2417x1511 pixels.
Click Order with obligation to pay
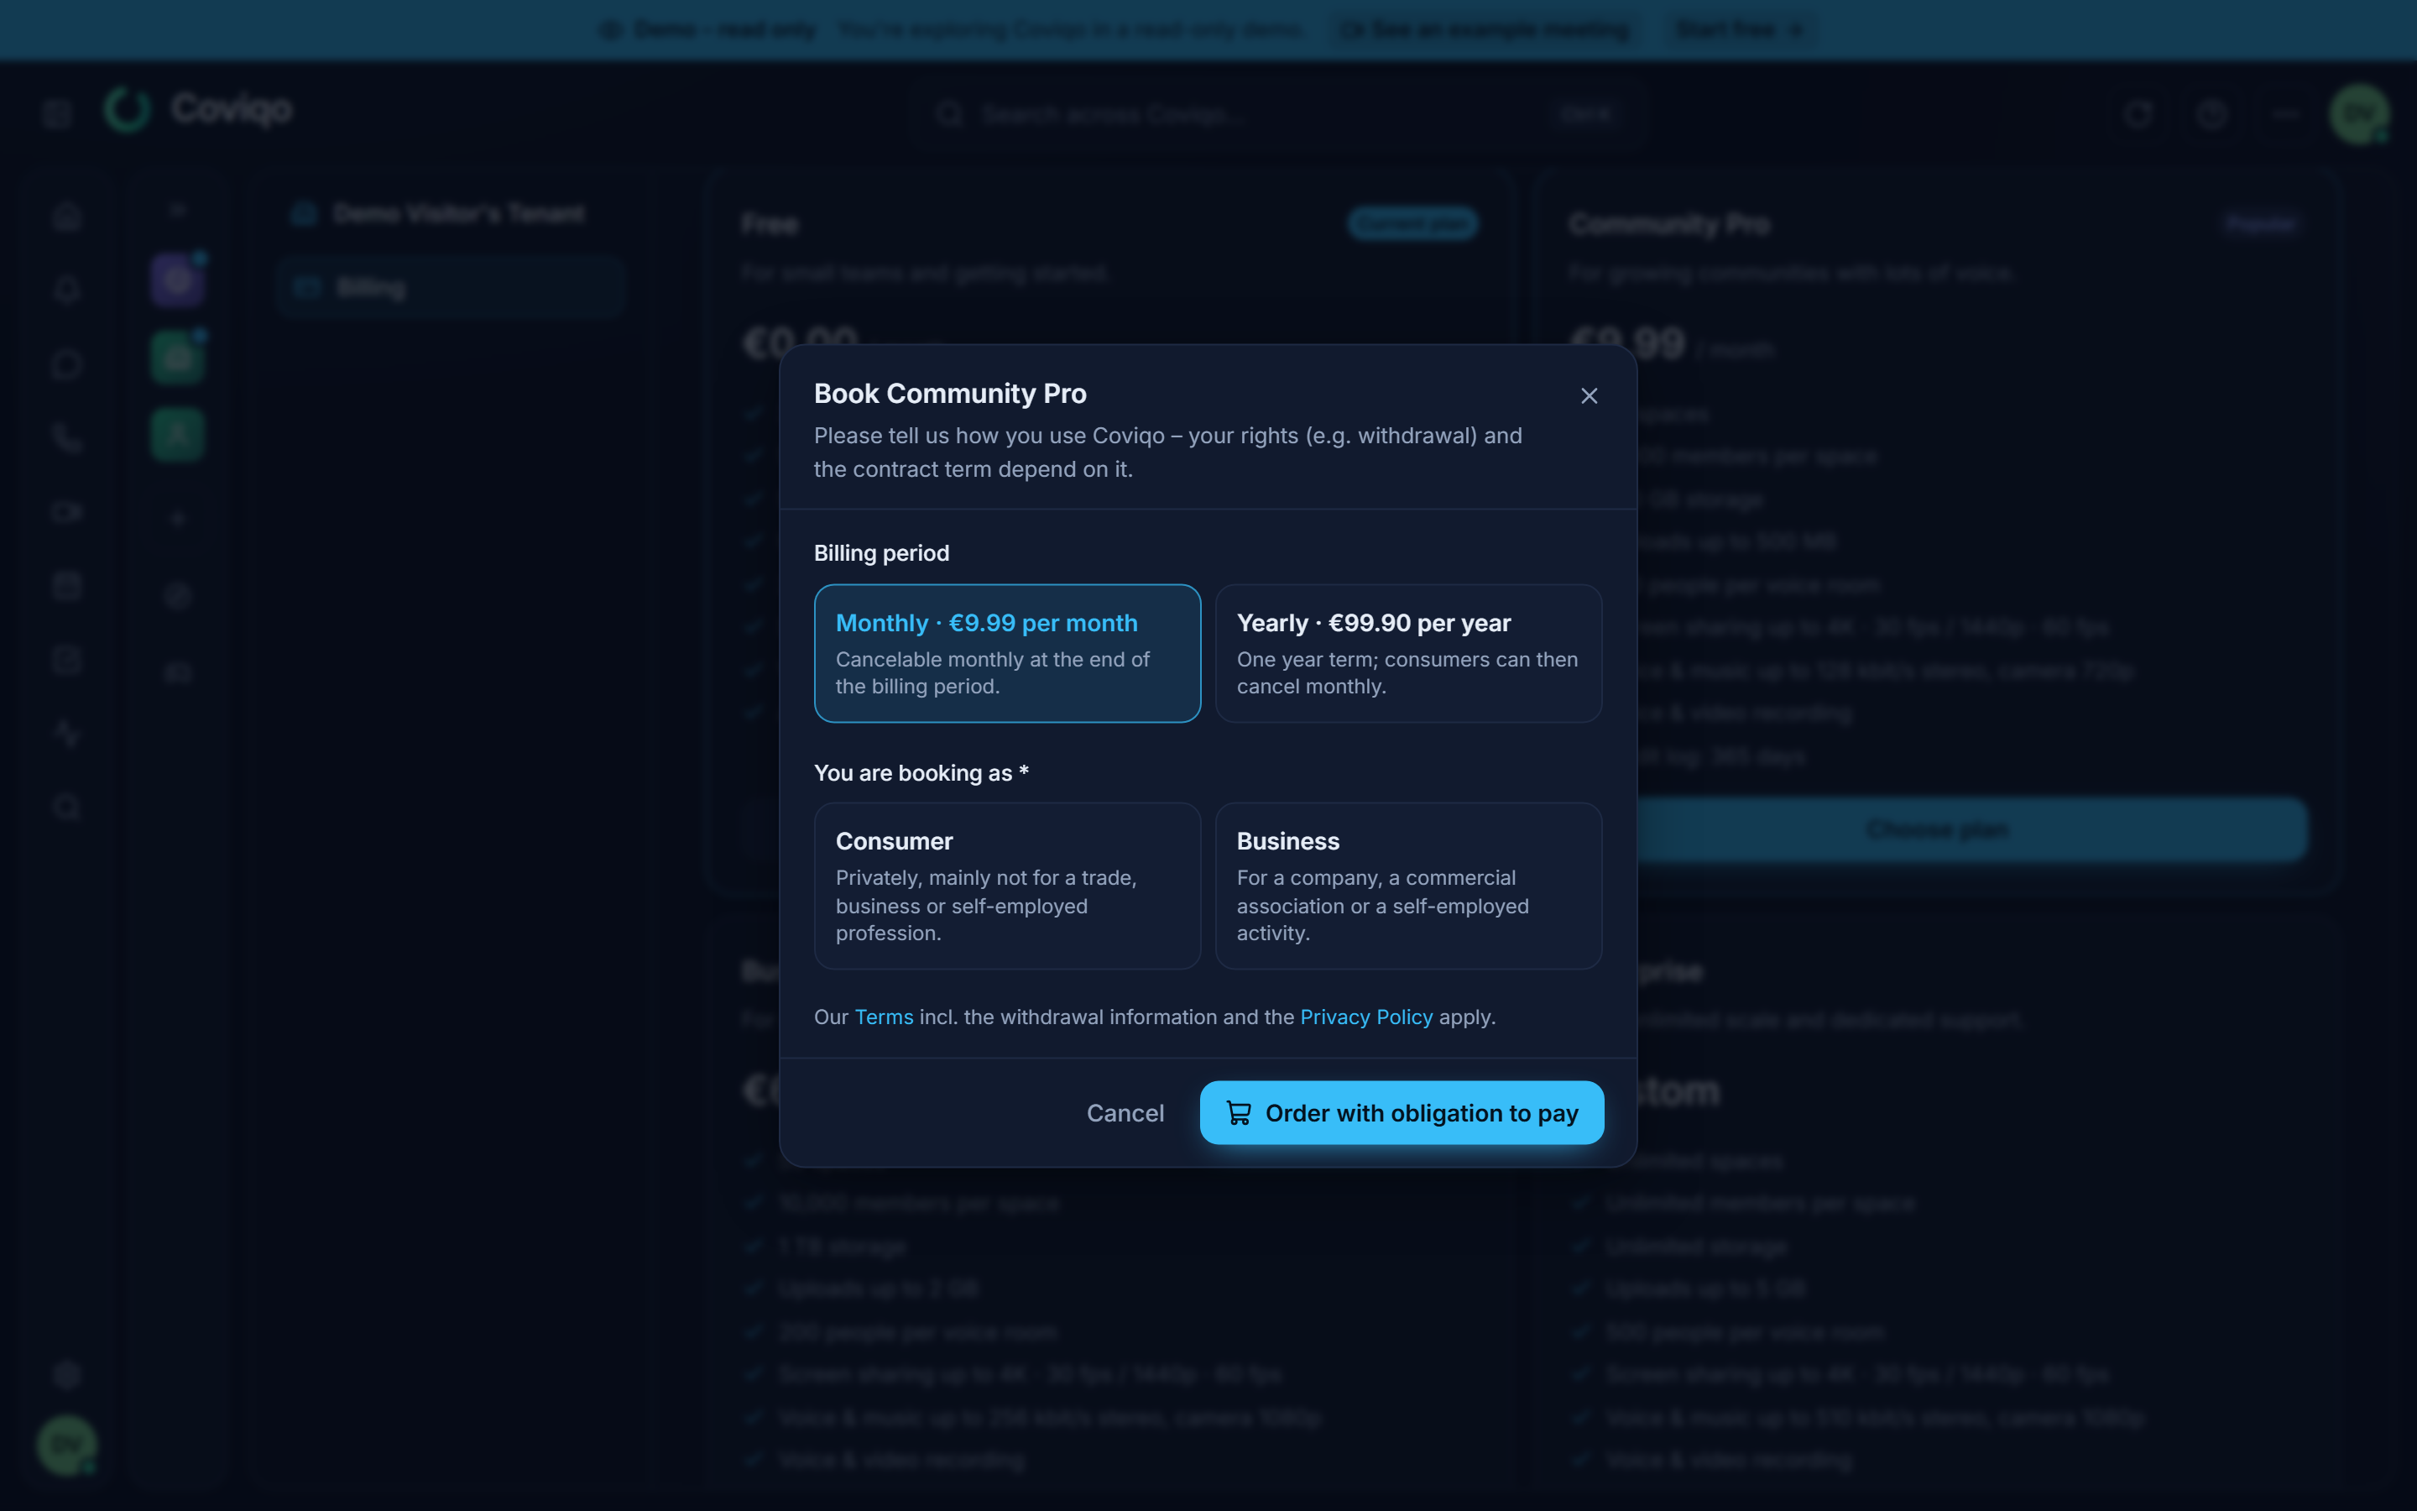pyautogui.click(x=1402, y=1112)
